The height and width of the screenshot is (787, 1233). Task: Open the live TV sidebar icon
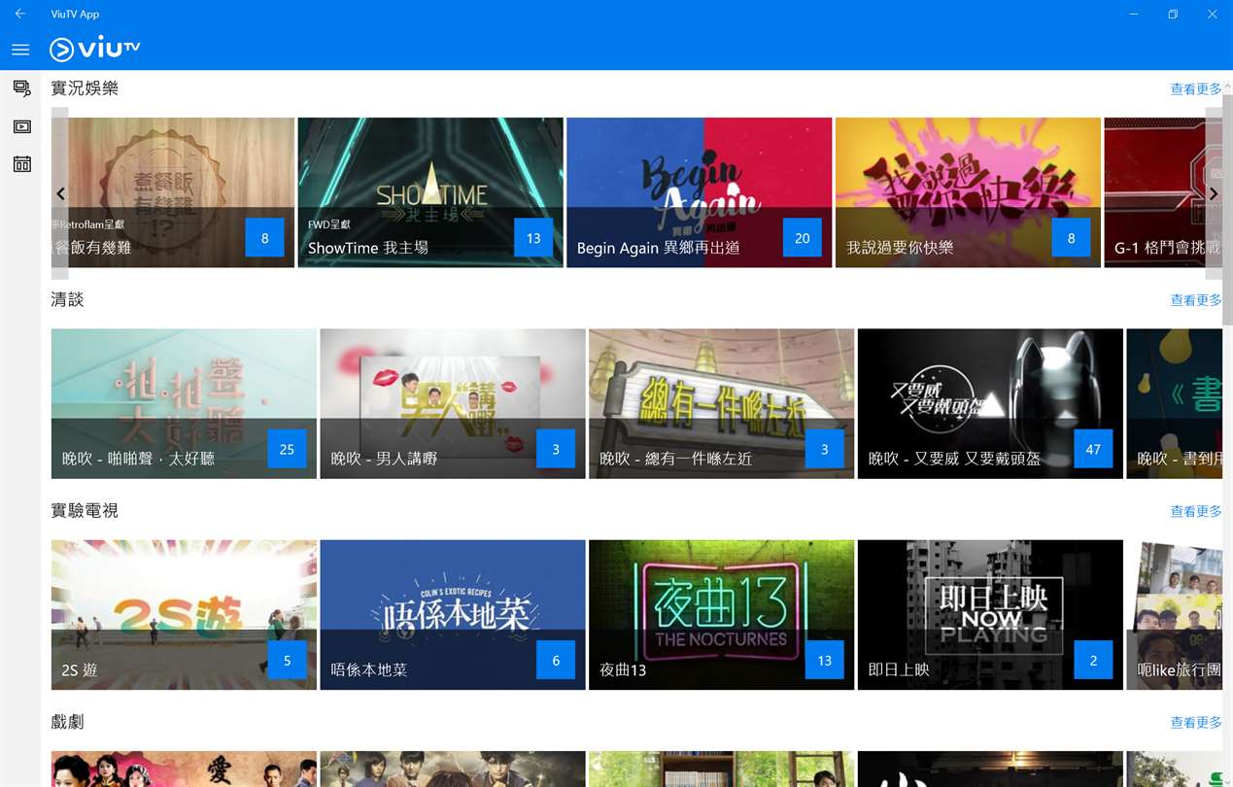[x=21, y=126]
